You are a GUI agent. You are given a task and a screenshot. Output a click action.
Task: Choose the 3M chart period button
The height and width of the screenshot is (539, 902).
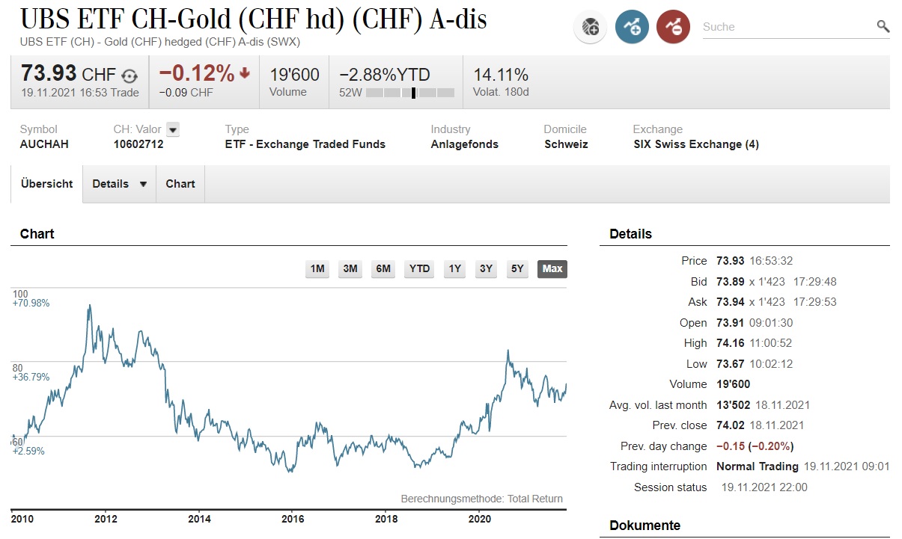tap(350, 269)
